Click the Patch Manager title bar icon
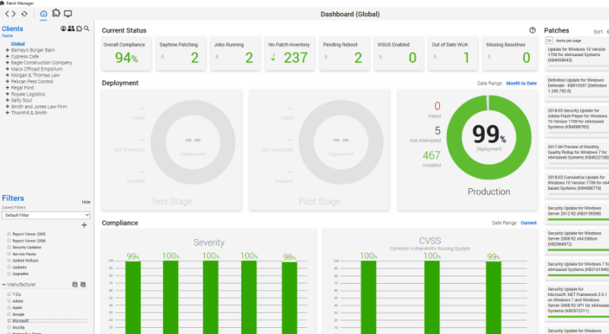 click(2, 3)
